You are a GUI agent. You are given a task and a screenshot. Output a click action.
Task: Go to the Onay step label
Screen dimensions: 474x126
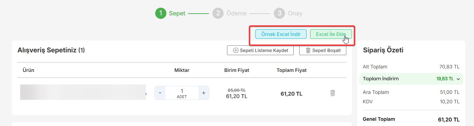point(295,13)
